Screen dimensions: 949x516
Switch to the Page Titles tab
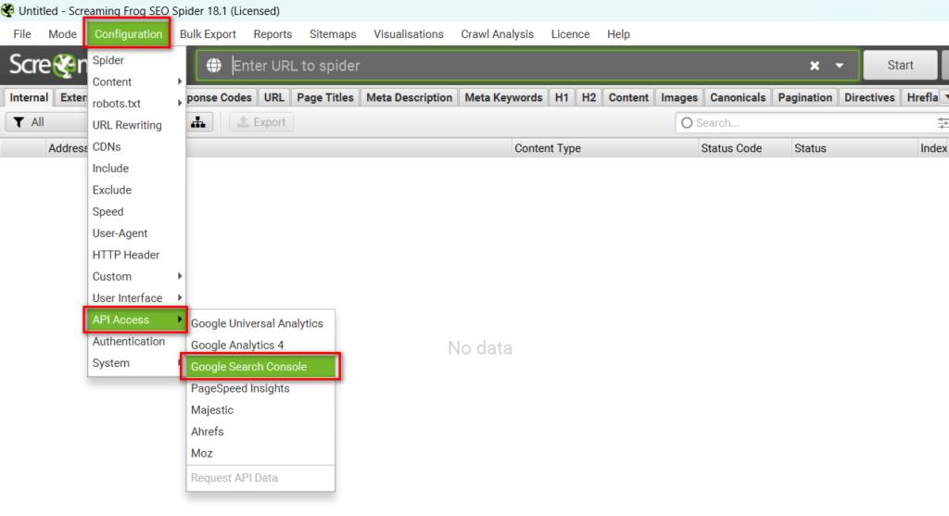tap(325, 97)
